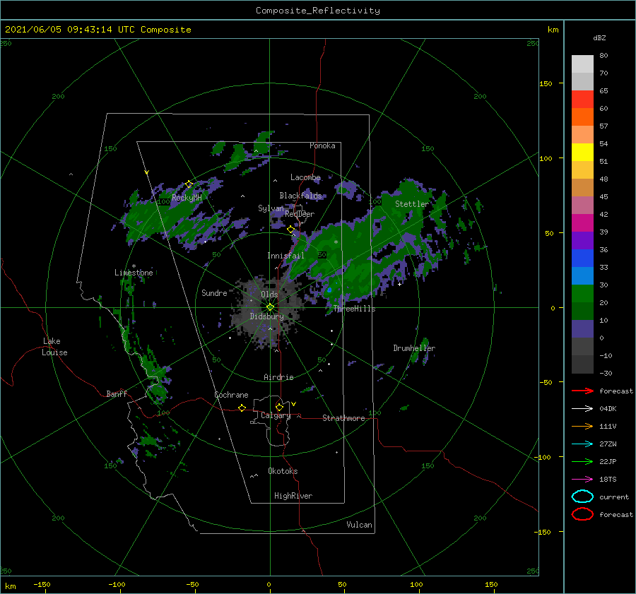Click the orange 111V arrow icon
This screenshot has height=594, width=636.
[582, 426]
